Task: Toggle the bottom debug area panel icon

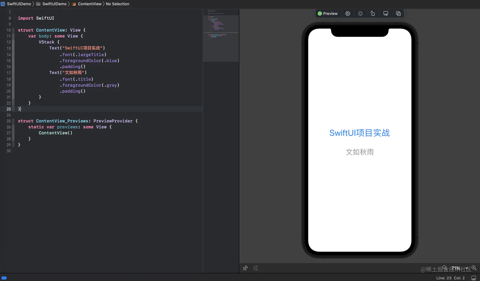Action: [x=474, y=278]
